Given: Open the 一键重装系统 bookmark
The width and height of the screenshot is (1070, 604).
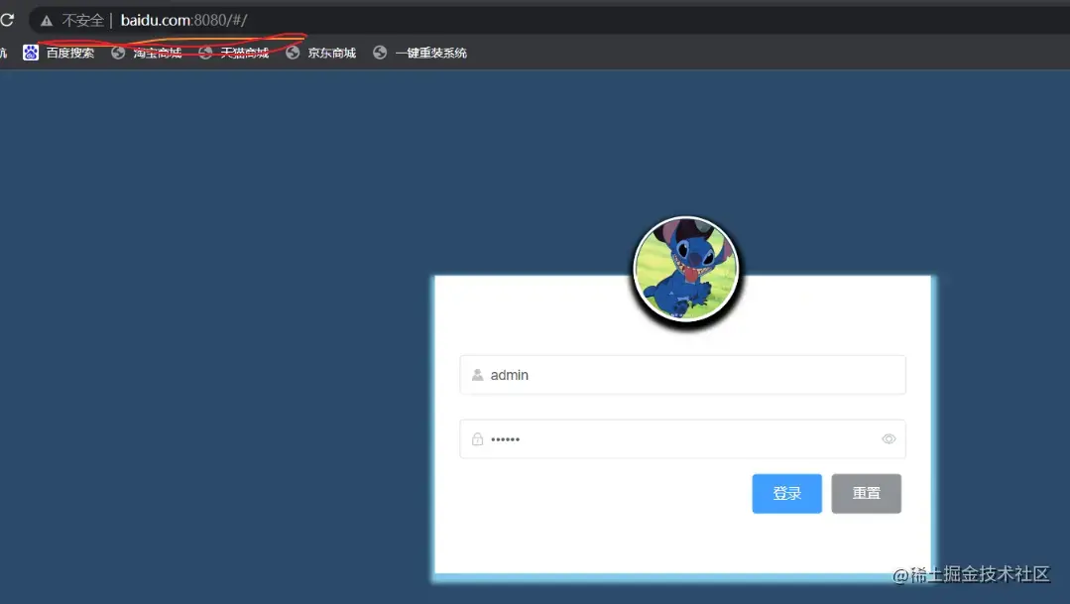Looking at the screenshot, I should 431,53.
